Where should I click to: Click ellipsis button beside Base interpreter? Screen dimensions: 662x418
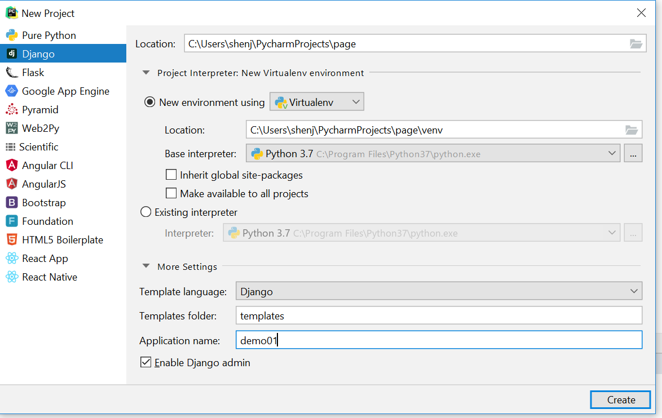point(633,154)
